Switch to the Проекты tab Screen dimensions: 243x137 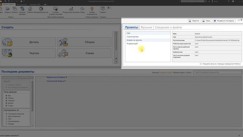coord(131,27)
